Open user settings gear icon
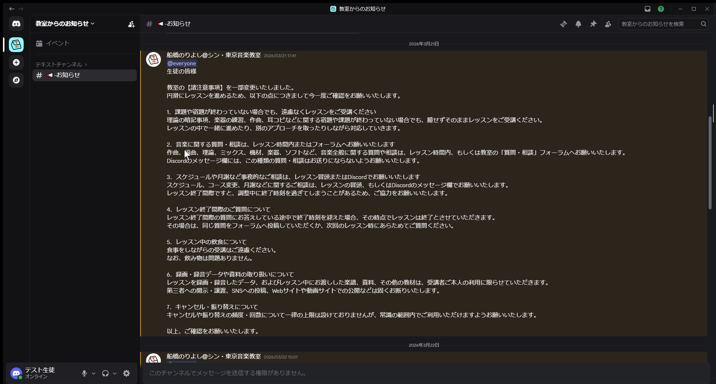This screenshot has width=716, height=384. click(x=126, y=373)
